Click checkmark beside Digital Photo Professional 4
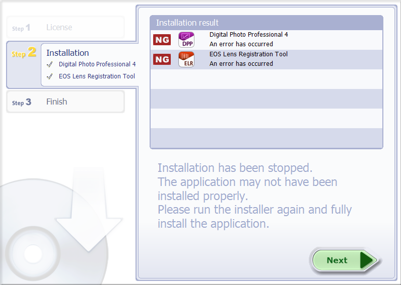 click(x=49, y=64)
